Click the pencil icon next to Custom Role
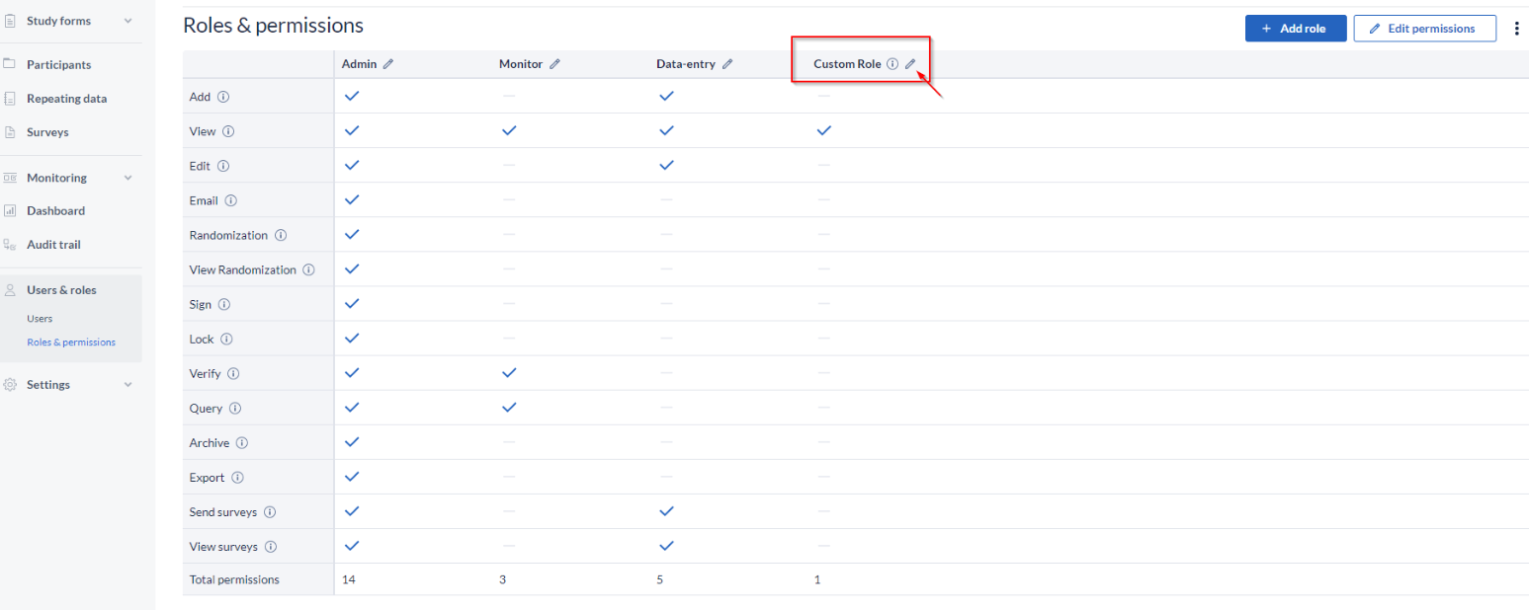1529x610 pixels. 911,63
